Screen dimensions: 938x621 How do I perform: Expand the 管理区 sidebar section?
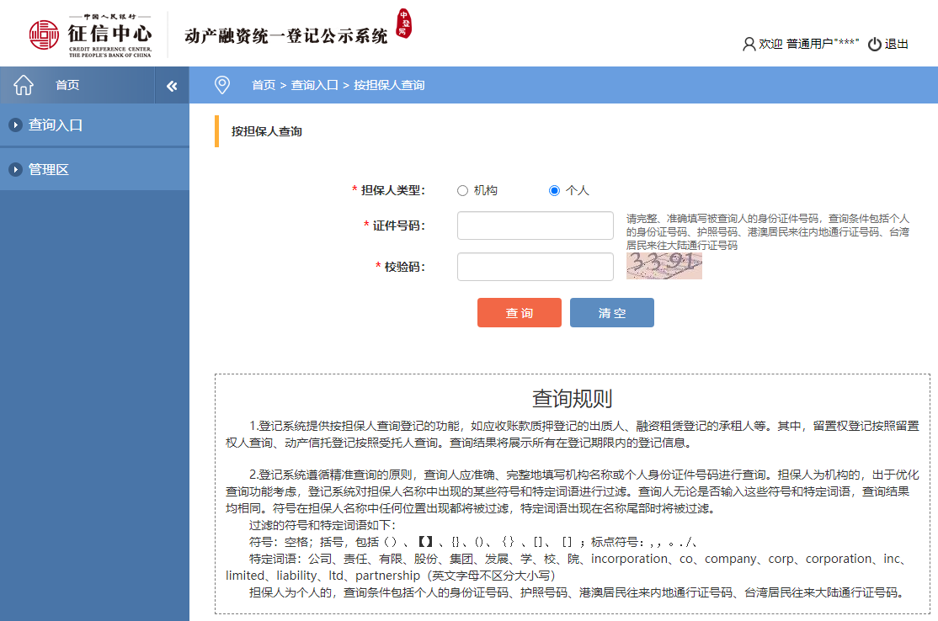click(49, 170)
